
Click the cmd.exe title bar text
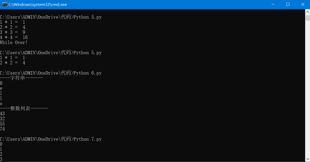click(38, 4)
